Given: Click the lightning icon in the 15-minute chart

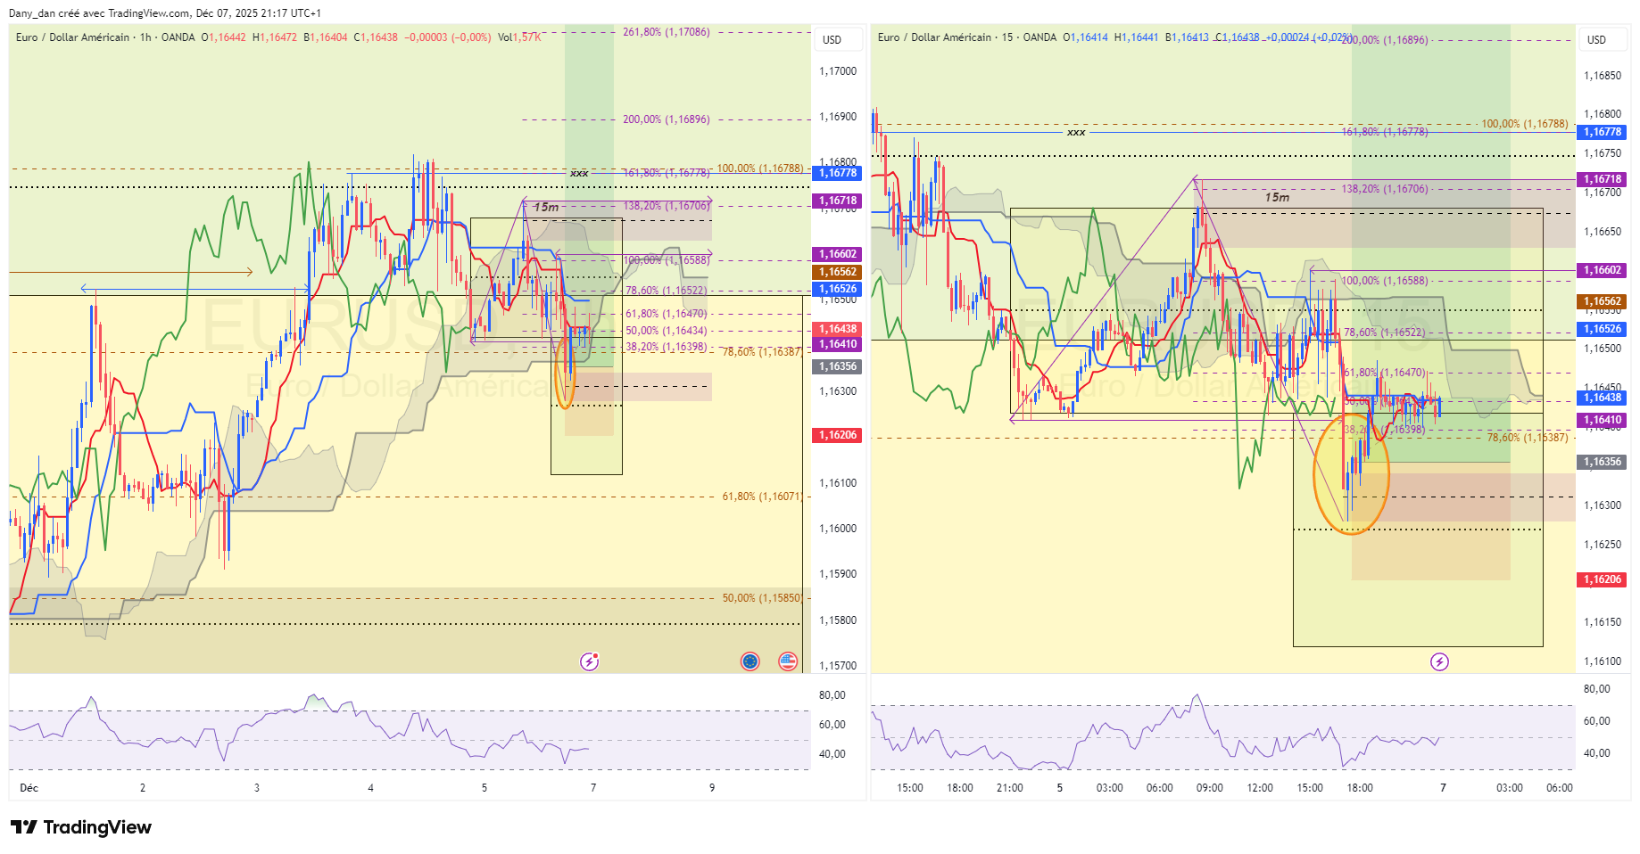Looking at the screenshot, I should 1439,661.
